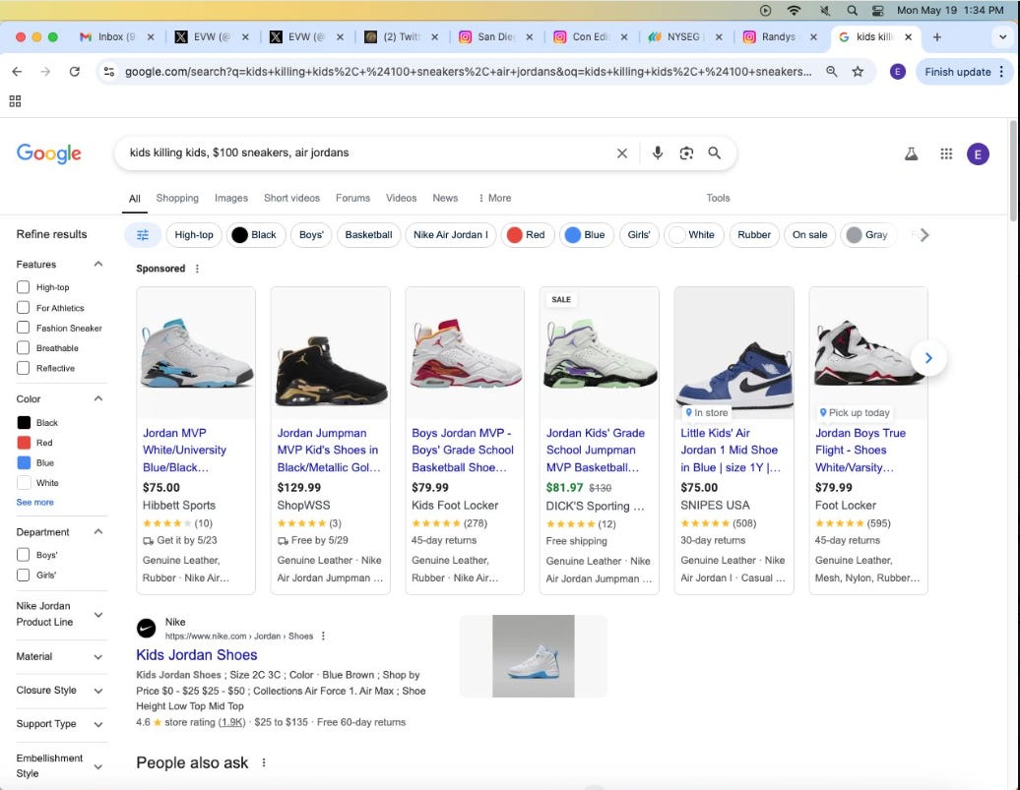Switch to Images results tab
This screenshot has width=1020, height=790.
(x=231, y=198)
